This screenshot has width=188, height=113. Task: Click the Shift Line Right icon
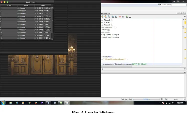coord(116,17)
